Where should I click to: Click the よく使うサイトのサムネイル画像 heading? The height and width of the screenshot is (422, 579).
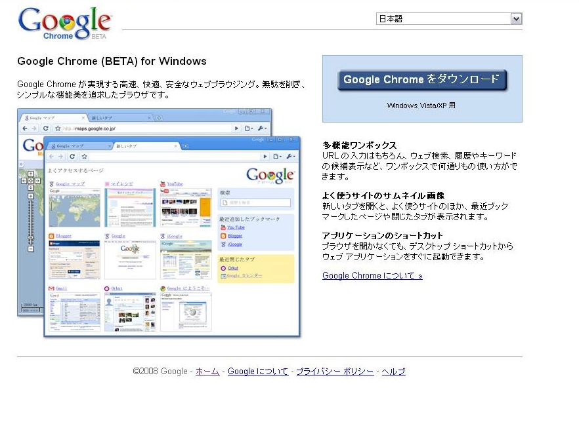(383, 196)
